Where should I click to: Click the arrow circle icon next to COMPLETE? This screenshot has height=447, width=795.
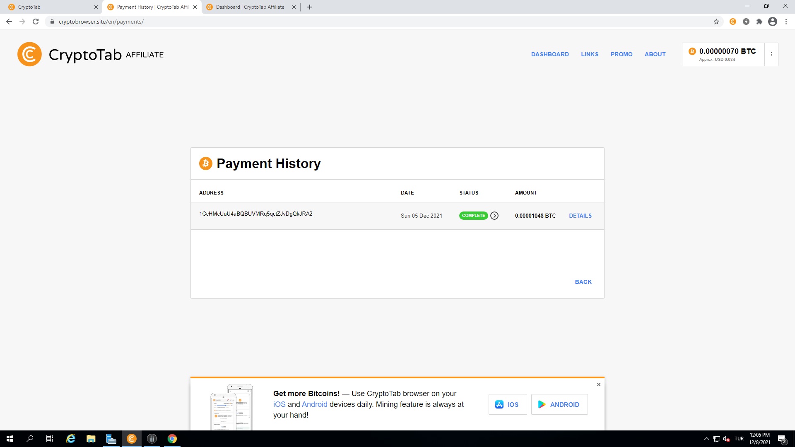click(x=494, y=216)
